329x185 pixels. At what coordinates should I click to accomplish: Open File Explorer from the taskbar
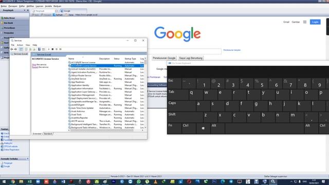[x=21, y=181]
